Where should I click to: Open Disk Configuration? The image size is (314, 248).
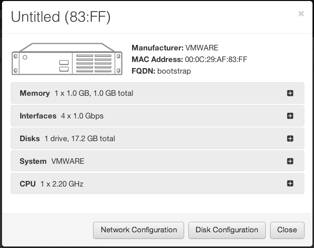[227, 230]
